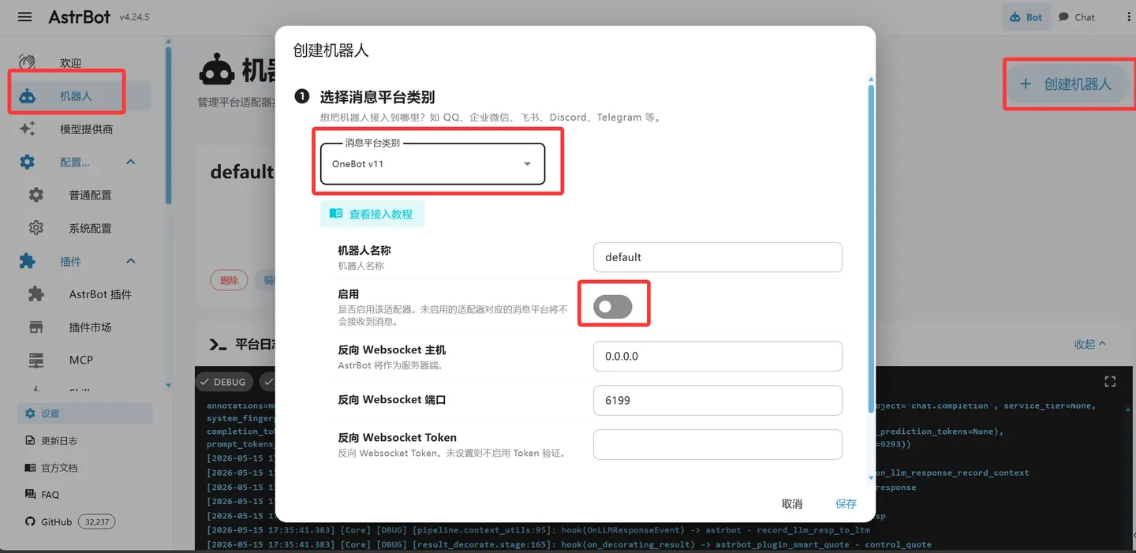Click the sparkle icon for 模型提供商
The width and height of the screenshot is (1136, 553).
tap(28, 129)
